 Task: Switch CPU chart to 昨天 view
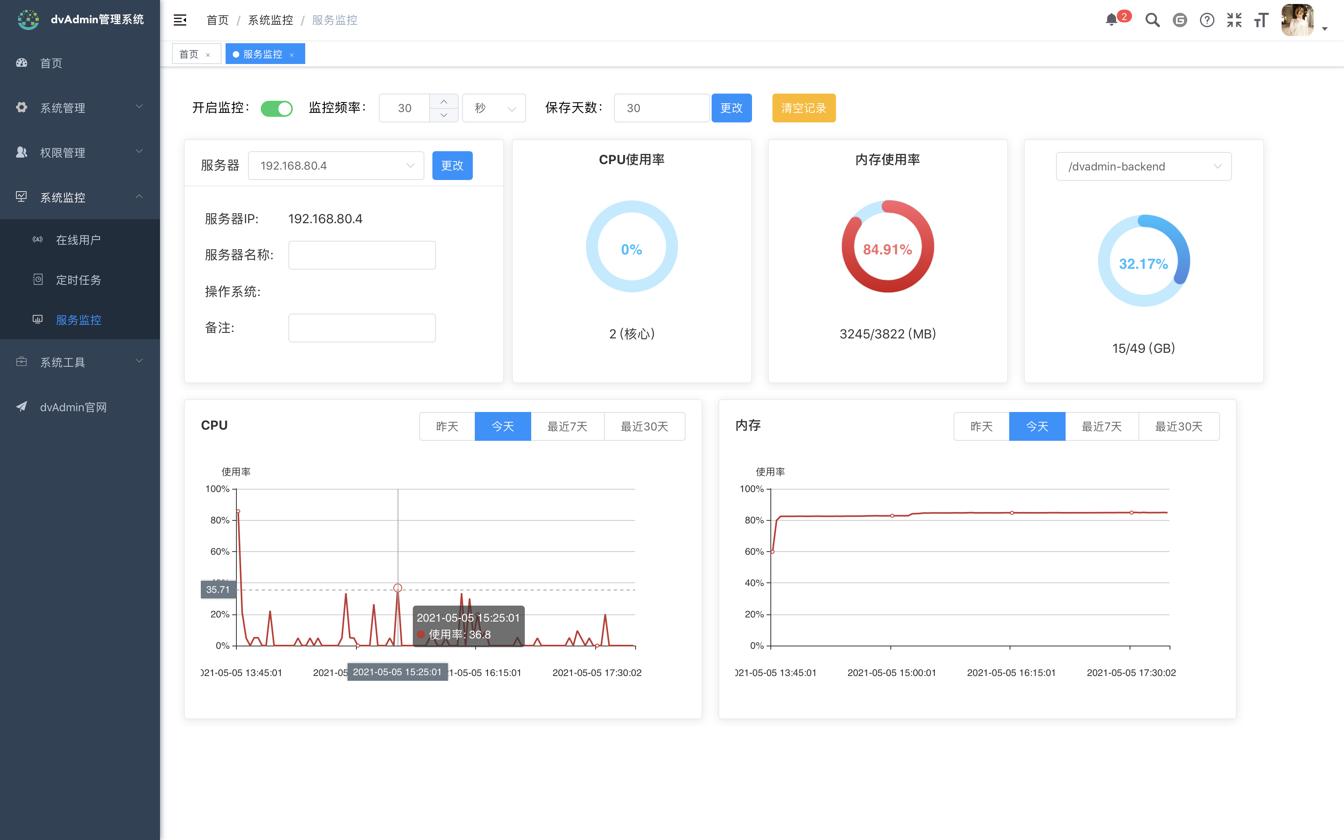tap(446, 426)
